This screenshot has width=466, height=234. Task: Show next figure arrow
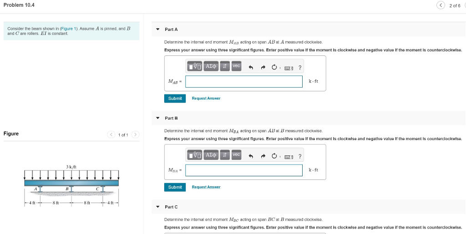(135, 134)
